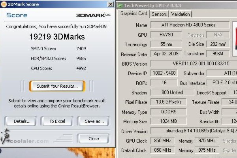Click the Name field ATI Radeon HD 4800 Series
The width and height of the screenshot is (237, 158).
[x=190, y=25]
